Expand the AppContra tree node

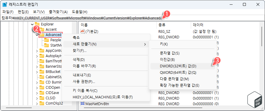tap(37, 51)
